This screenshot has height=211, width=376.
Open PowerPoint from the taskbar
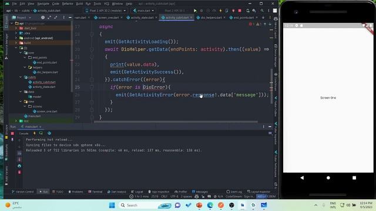point(199,205)
